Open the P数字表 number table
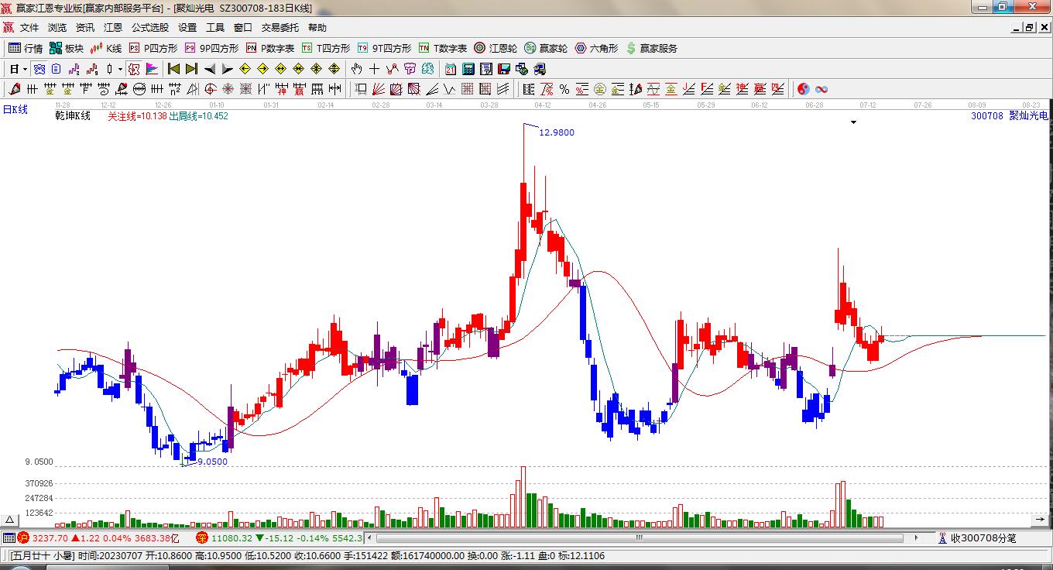The width and height of the screenshot is (1053, 570). [270, 48]
